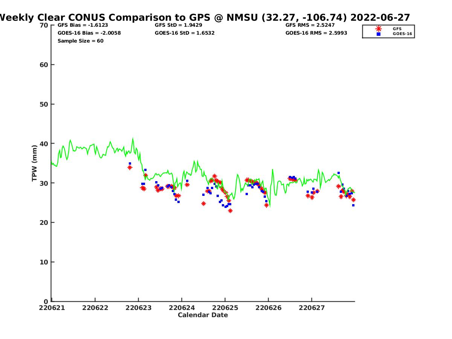The image size is (452, 339).
Task: Click the x-axis date label 220623
Action: [138, 308]
